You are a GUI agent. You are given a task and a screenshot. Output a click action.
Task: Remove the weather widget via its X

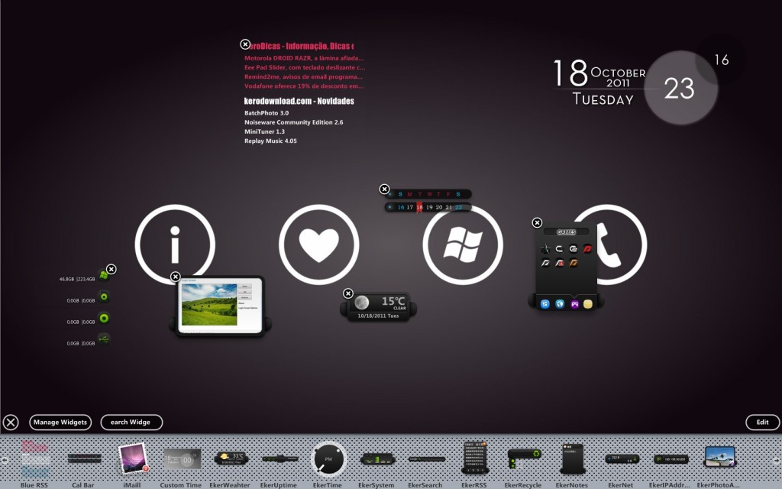pyautogui.click(x=348, y=293)
